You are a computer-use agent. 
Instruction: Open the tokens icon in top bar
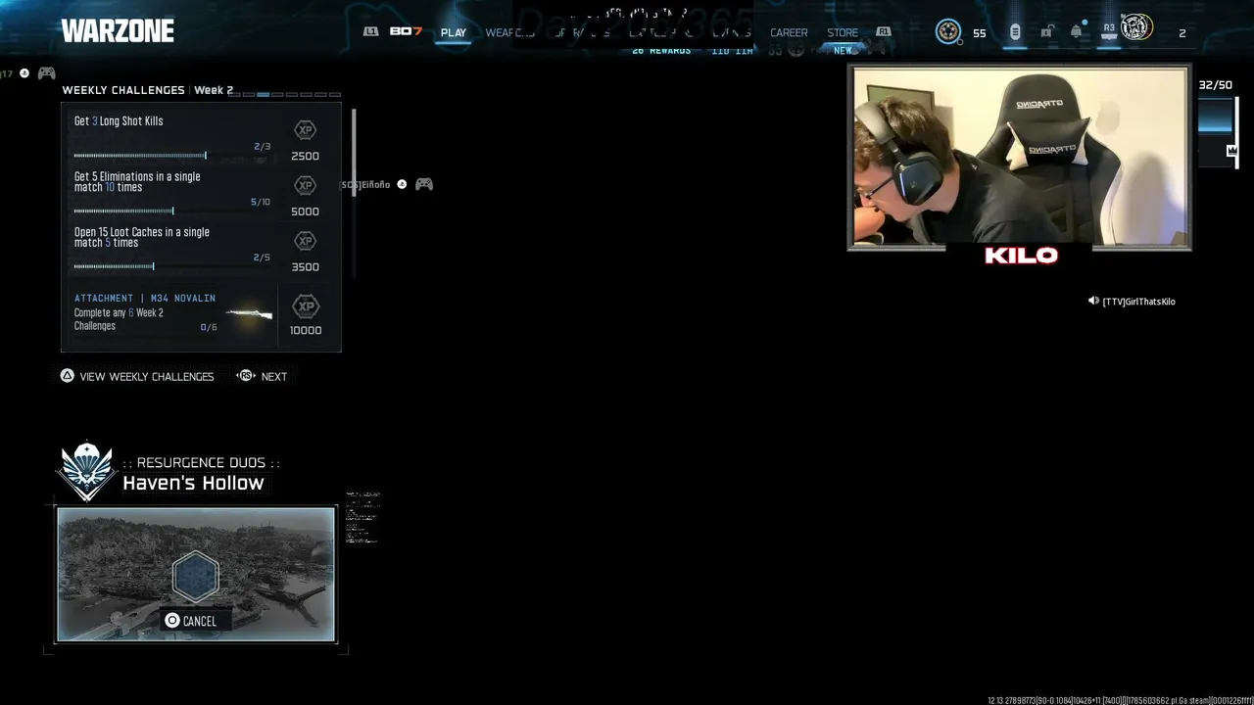(x=1015, y=32)
